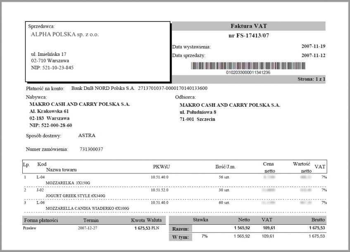Select seller NIP: 521-10-23-845
This screenshot has width=350, height=252.
point(52,67)
